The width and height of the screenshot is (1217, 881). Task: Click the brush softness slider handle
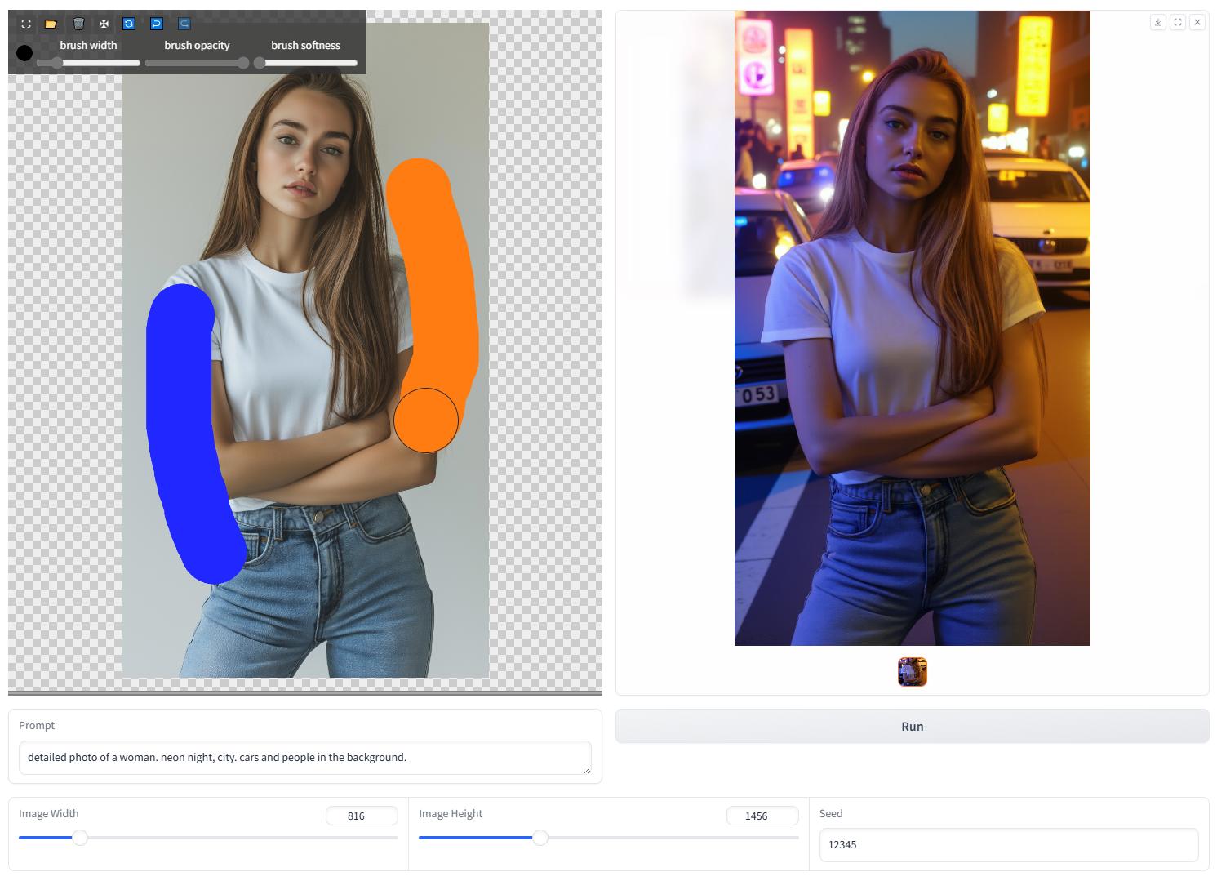coord(258,62)
